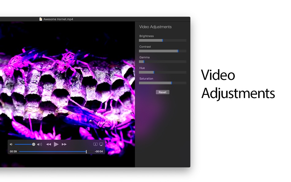Click the document icon beside the filename
291x182 pixels.
click(40, 19)
